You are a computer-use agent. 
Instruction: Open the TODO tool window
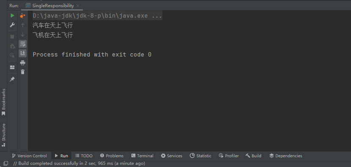[84, 156]
